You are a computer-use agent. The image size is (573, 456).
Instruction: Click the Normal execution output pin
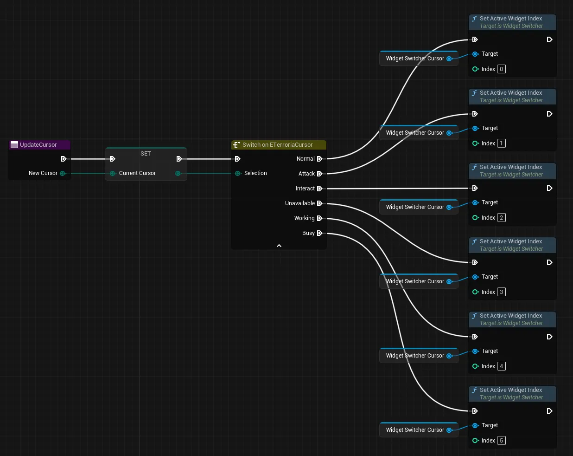(x=319, y=159)
